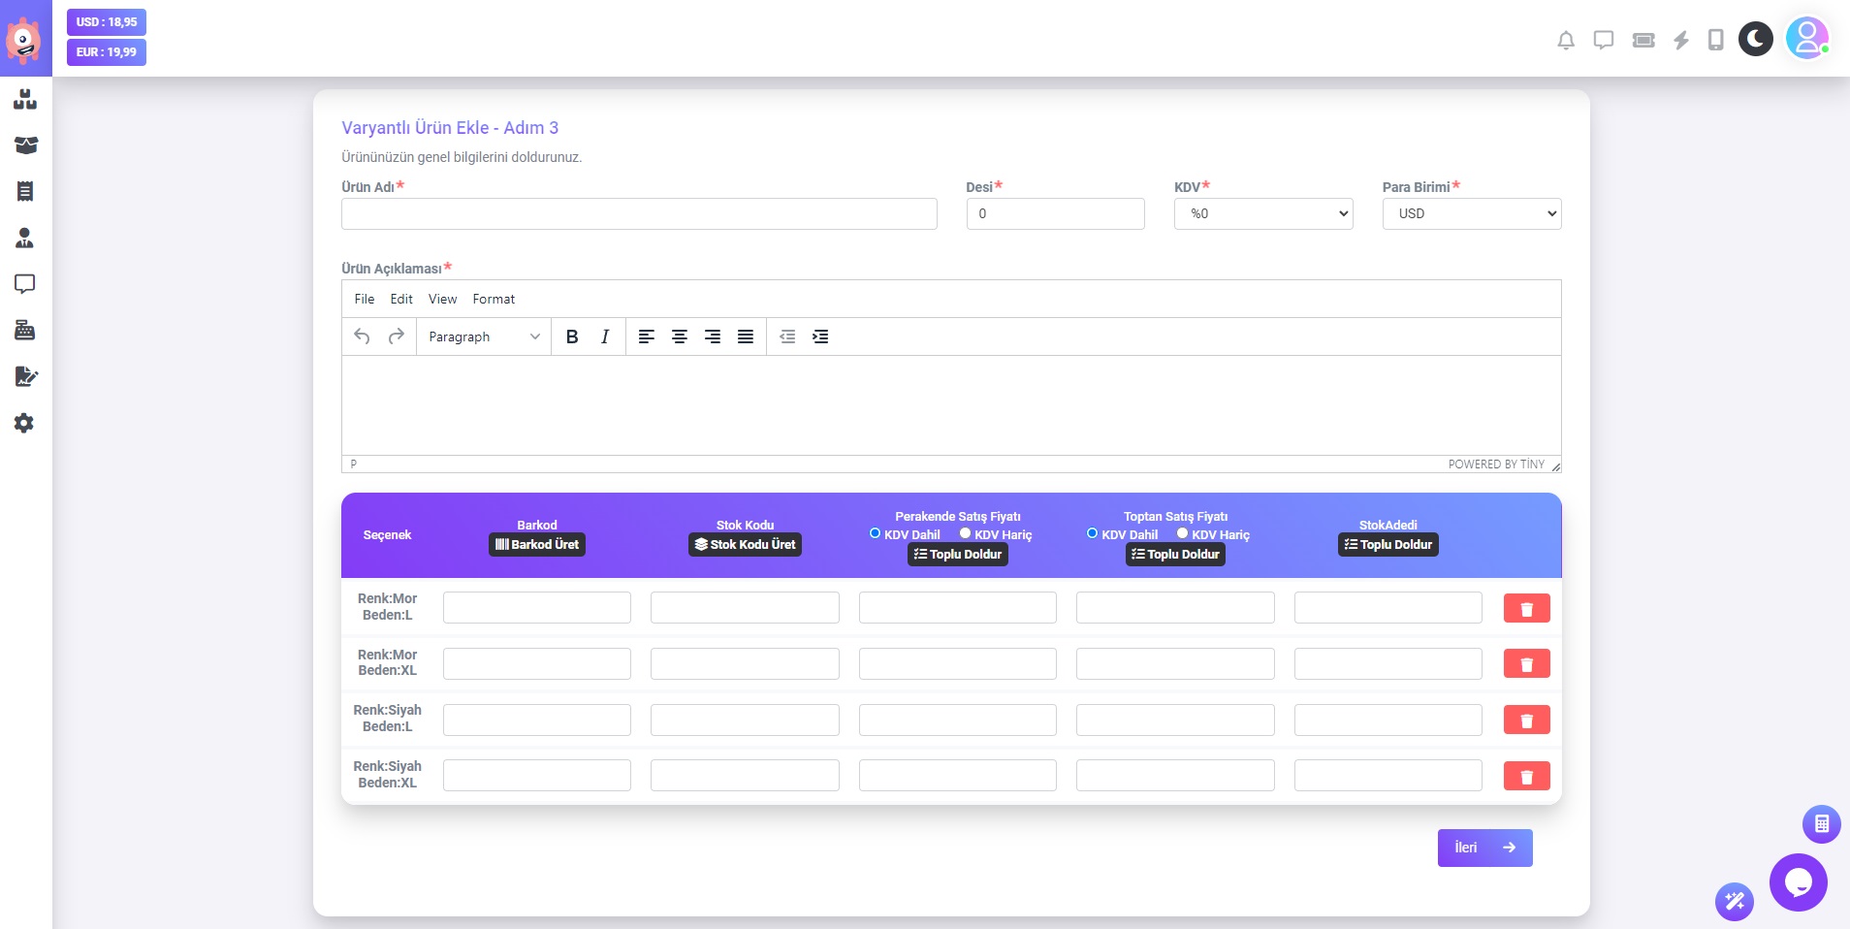Center align text in editor

click(x=680, y=336)
